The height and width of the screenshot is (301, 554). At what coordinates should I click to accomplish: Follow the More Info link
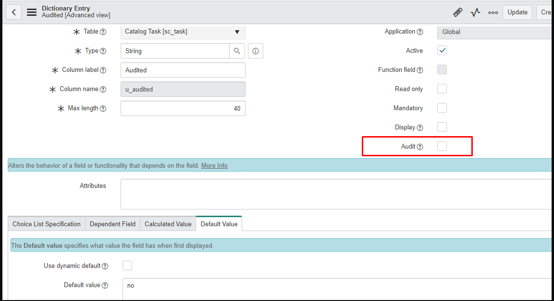point(214,166)
